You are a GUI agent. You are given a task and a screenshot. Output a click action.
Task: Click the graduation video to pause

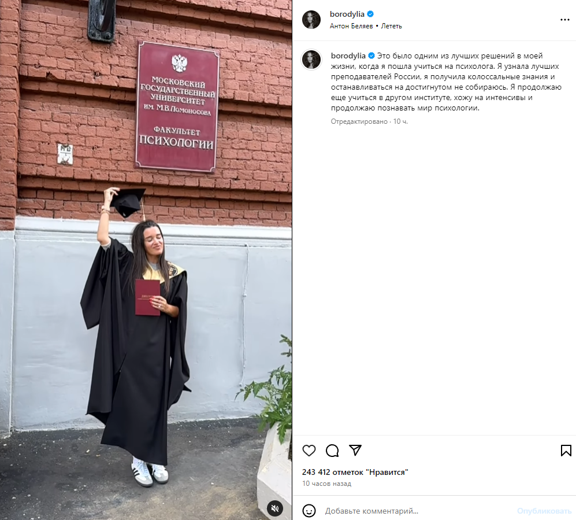(146, 260)
